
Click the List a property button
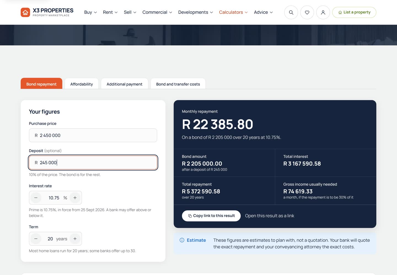(354, 12)
